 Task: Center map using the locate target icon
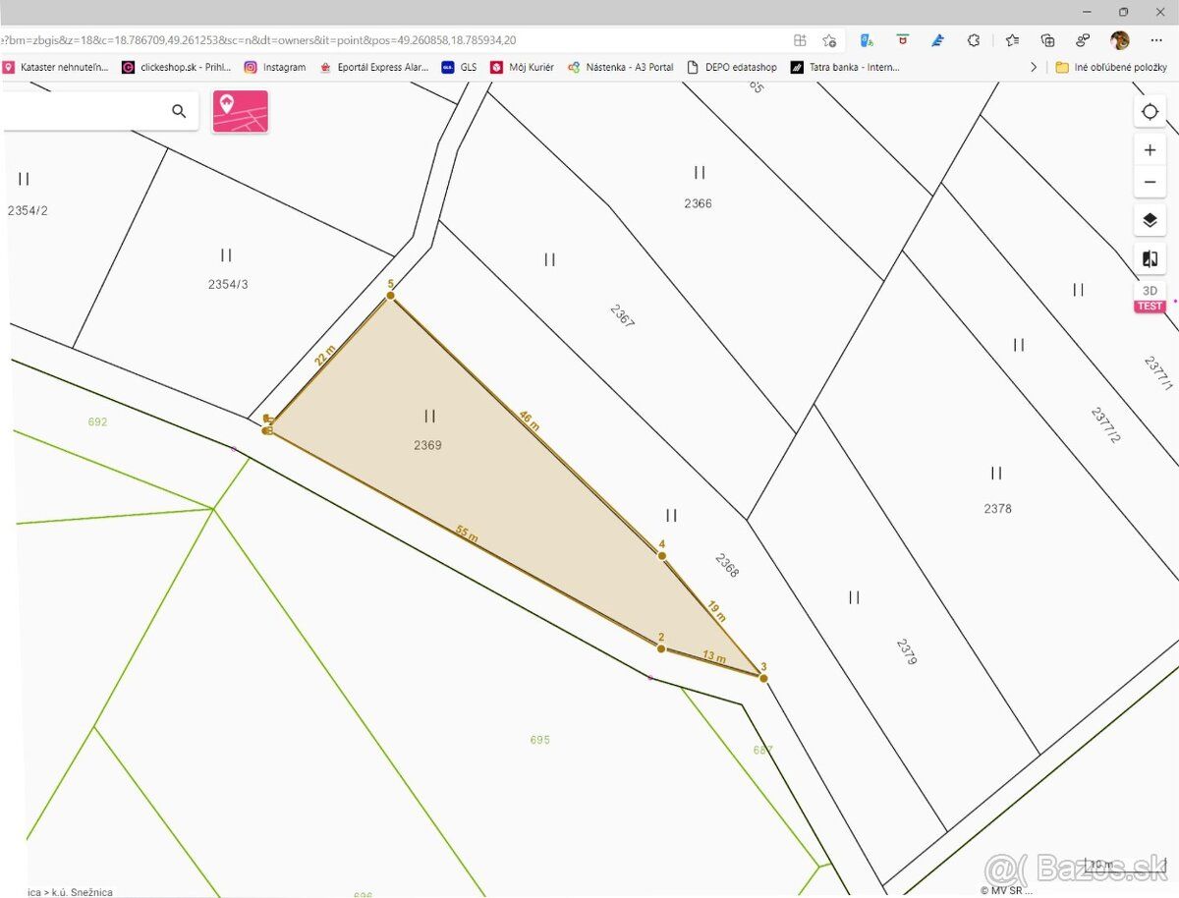pyautogui.click(x=1150, y=112)
